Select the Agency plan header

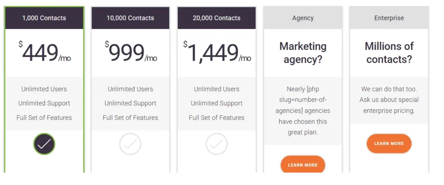303,18
